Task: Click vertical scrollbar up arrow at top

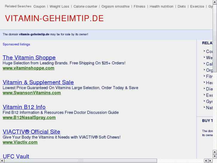Action: pos(215,2)
